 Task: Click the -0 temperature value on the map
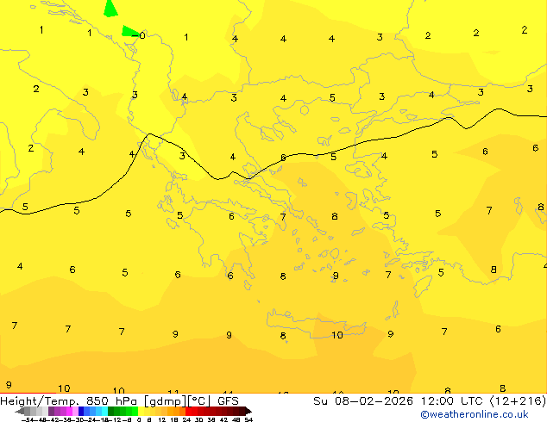pos(139,35)
